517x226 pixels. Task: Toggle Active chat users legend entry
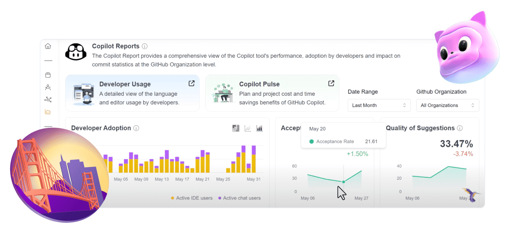pos(239,198)
